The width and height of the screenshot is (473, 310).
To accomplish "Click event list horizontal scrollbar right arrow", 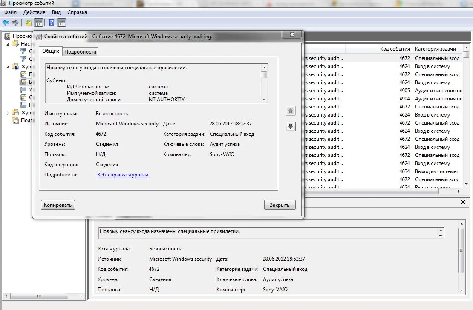I will pos(459,191).
